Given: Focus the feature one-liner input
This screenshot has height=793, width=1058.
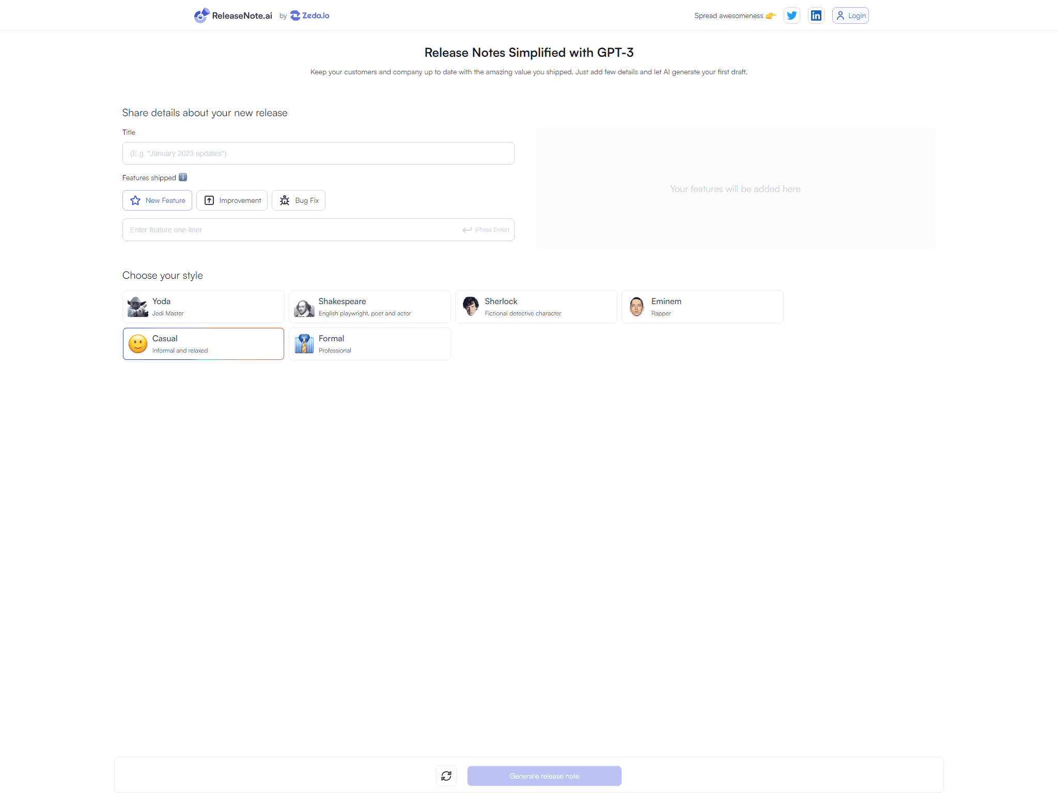Looking at the screenshot, I should point(318,230).
